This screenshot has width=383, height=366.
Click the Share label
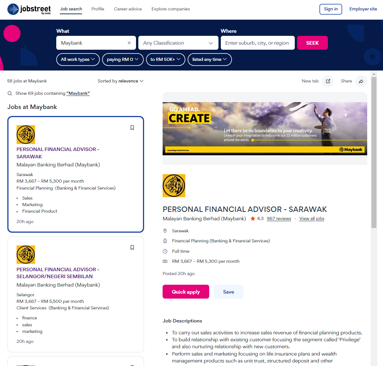(x=346, y=81)
